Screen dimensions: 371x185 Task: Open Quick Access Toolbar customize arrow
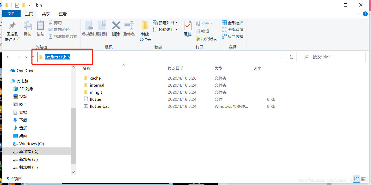point(29,5)
